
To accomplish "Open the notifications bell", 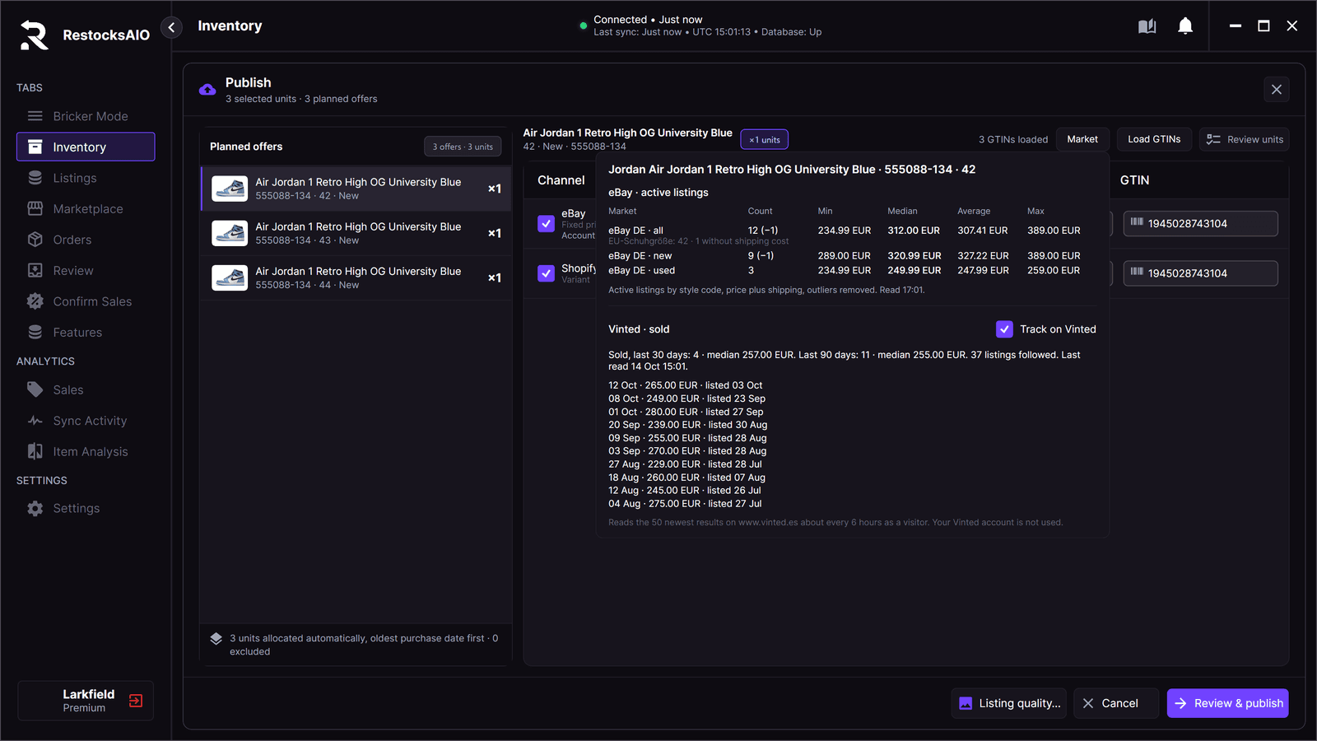I will pyautogui.click(x=1185, y=26).
